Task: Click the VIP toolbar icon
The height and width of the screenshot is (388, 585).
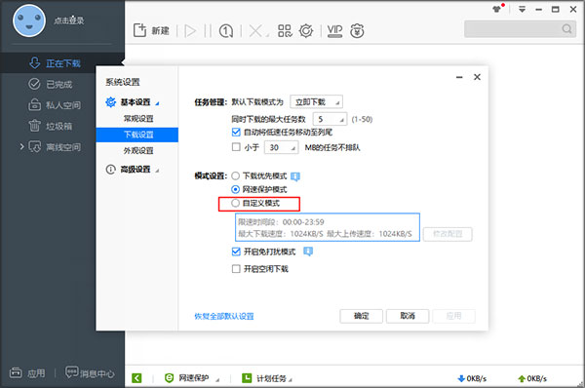Action: point(334,30)
